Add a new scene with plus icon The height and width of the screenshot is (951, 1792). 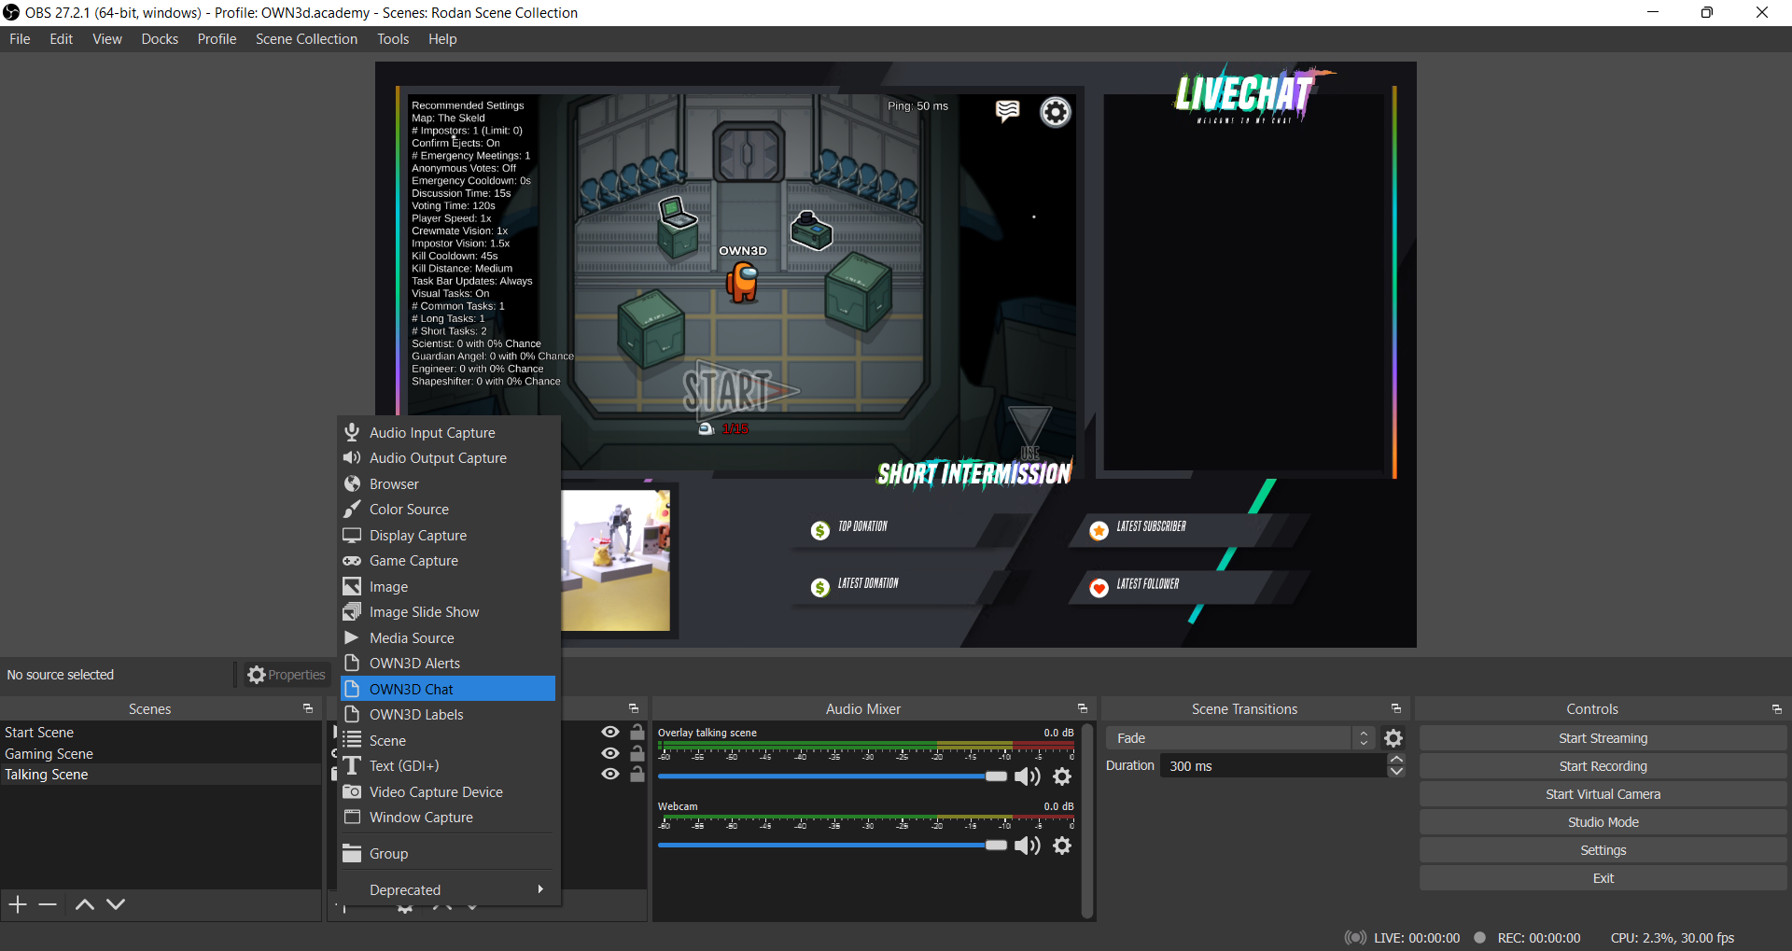(x=18, y=904)
